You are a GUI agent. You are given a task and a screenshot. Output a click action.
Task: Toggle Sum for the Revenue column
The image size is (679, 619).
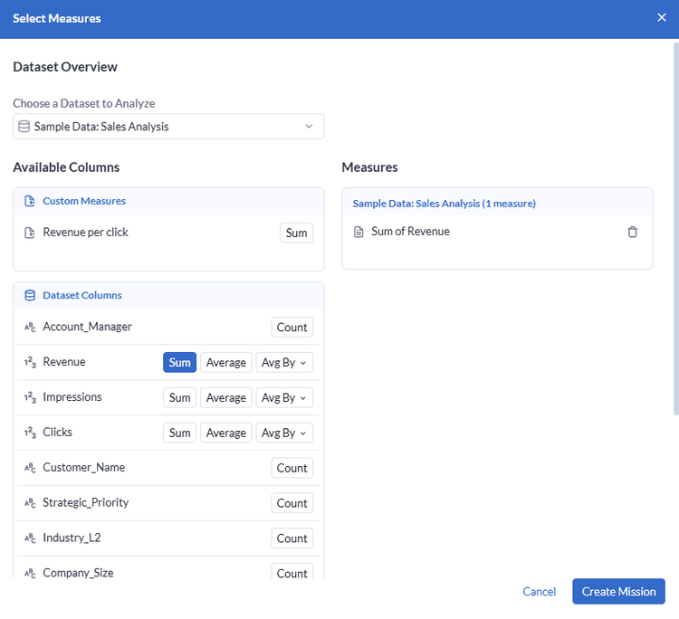[x=179, y=363]
